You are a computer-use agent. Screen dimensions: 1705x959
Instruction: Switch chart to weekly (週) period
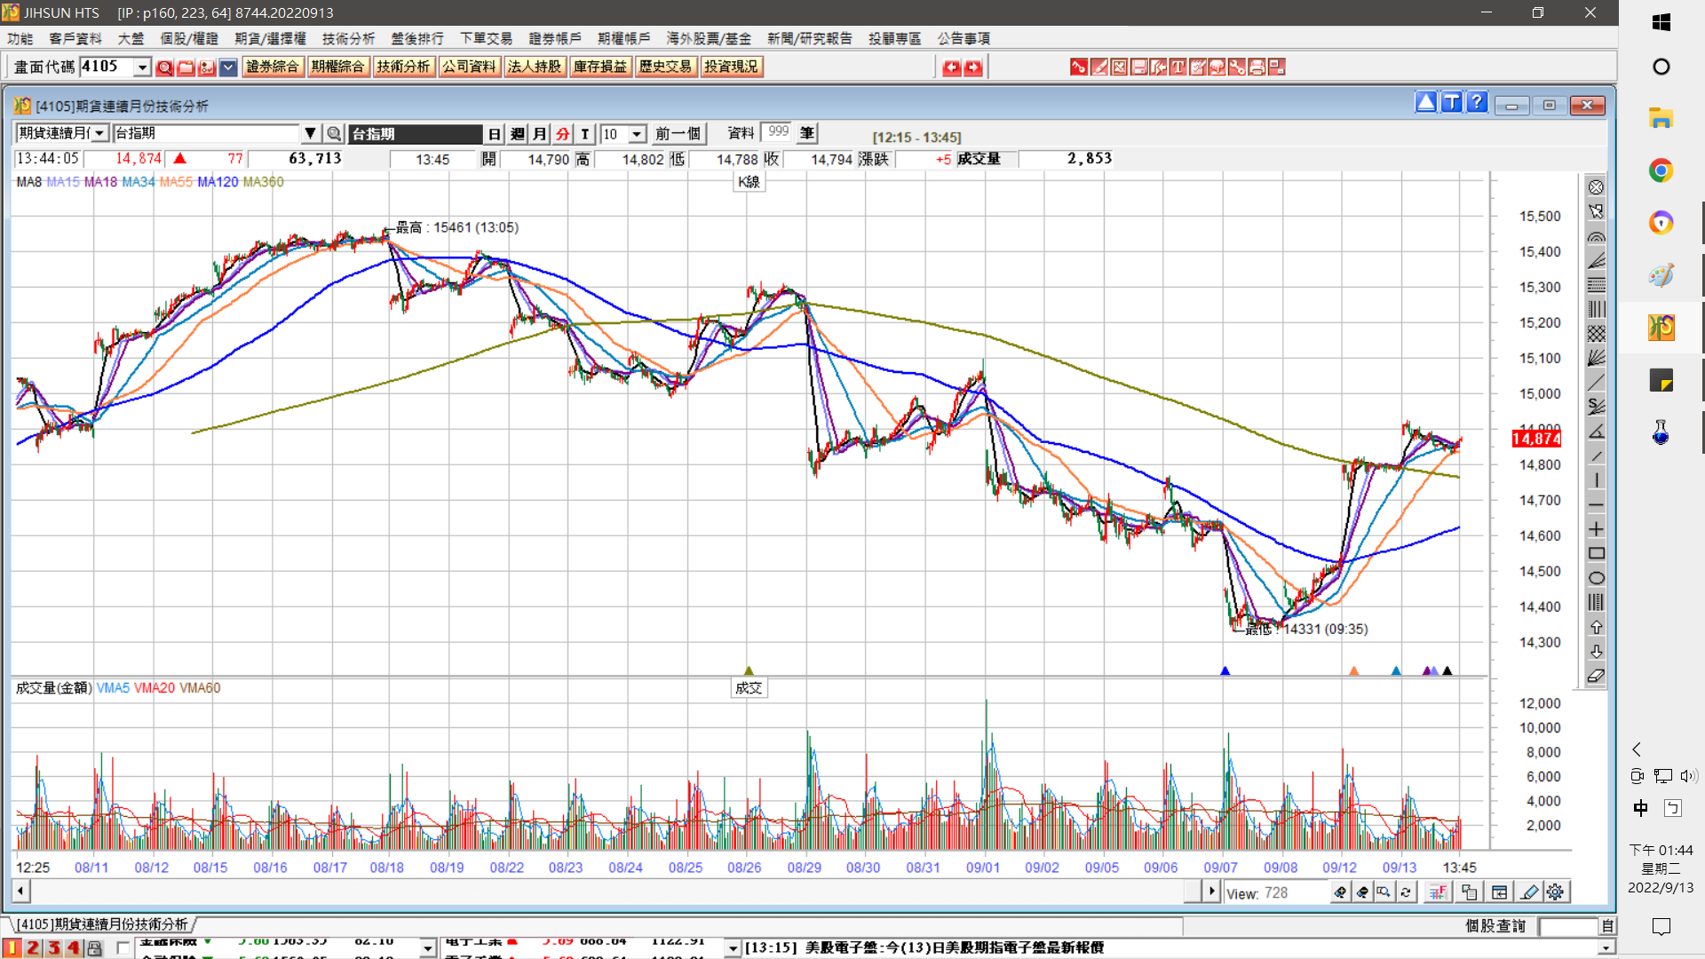[518, 134]
